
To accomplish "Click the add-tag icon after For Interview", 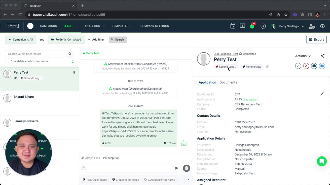I will pos(267,67).
